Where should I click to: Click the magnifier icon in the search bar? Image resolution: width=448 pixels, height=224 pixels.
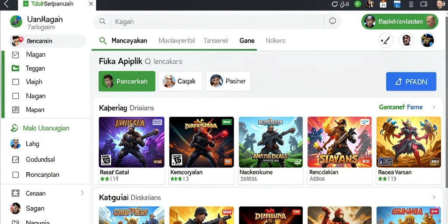click(102, 21)
